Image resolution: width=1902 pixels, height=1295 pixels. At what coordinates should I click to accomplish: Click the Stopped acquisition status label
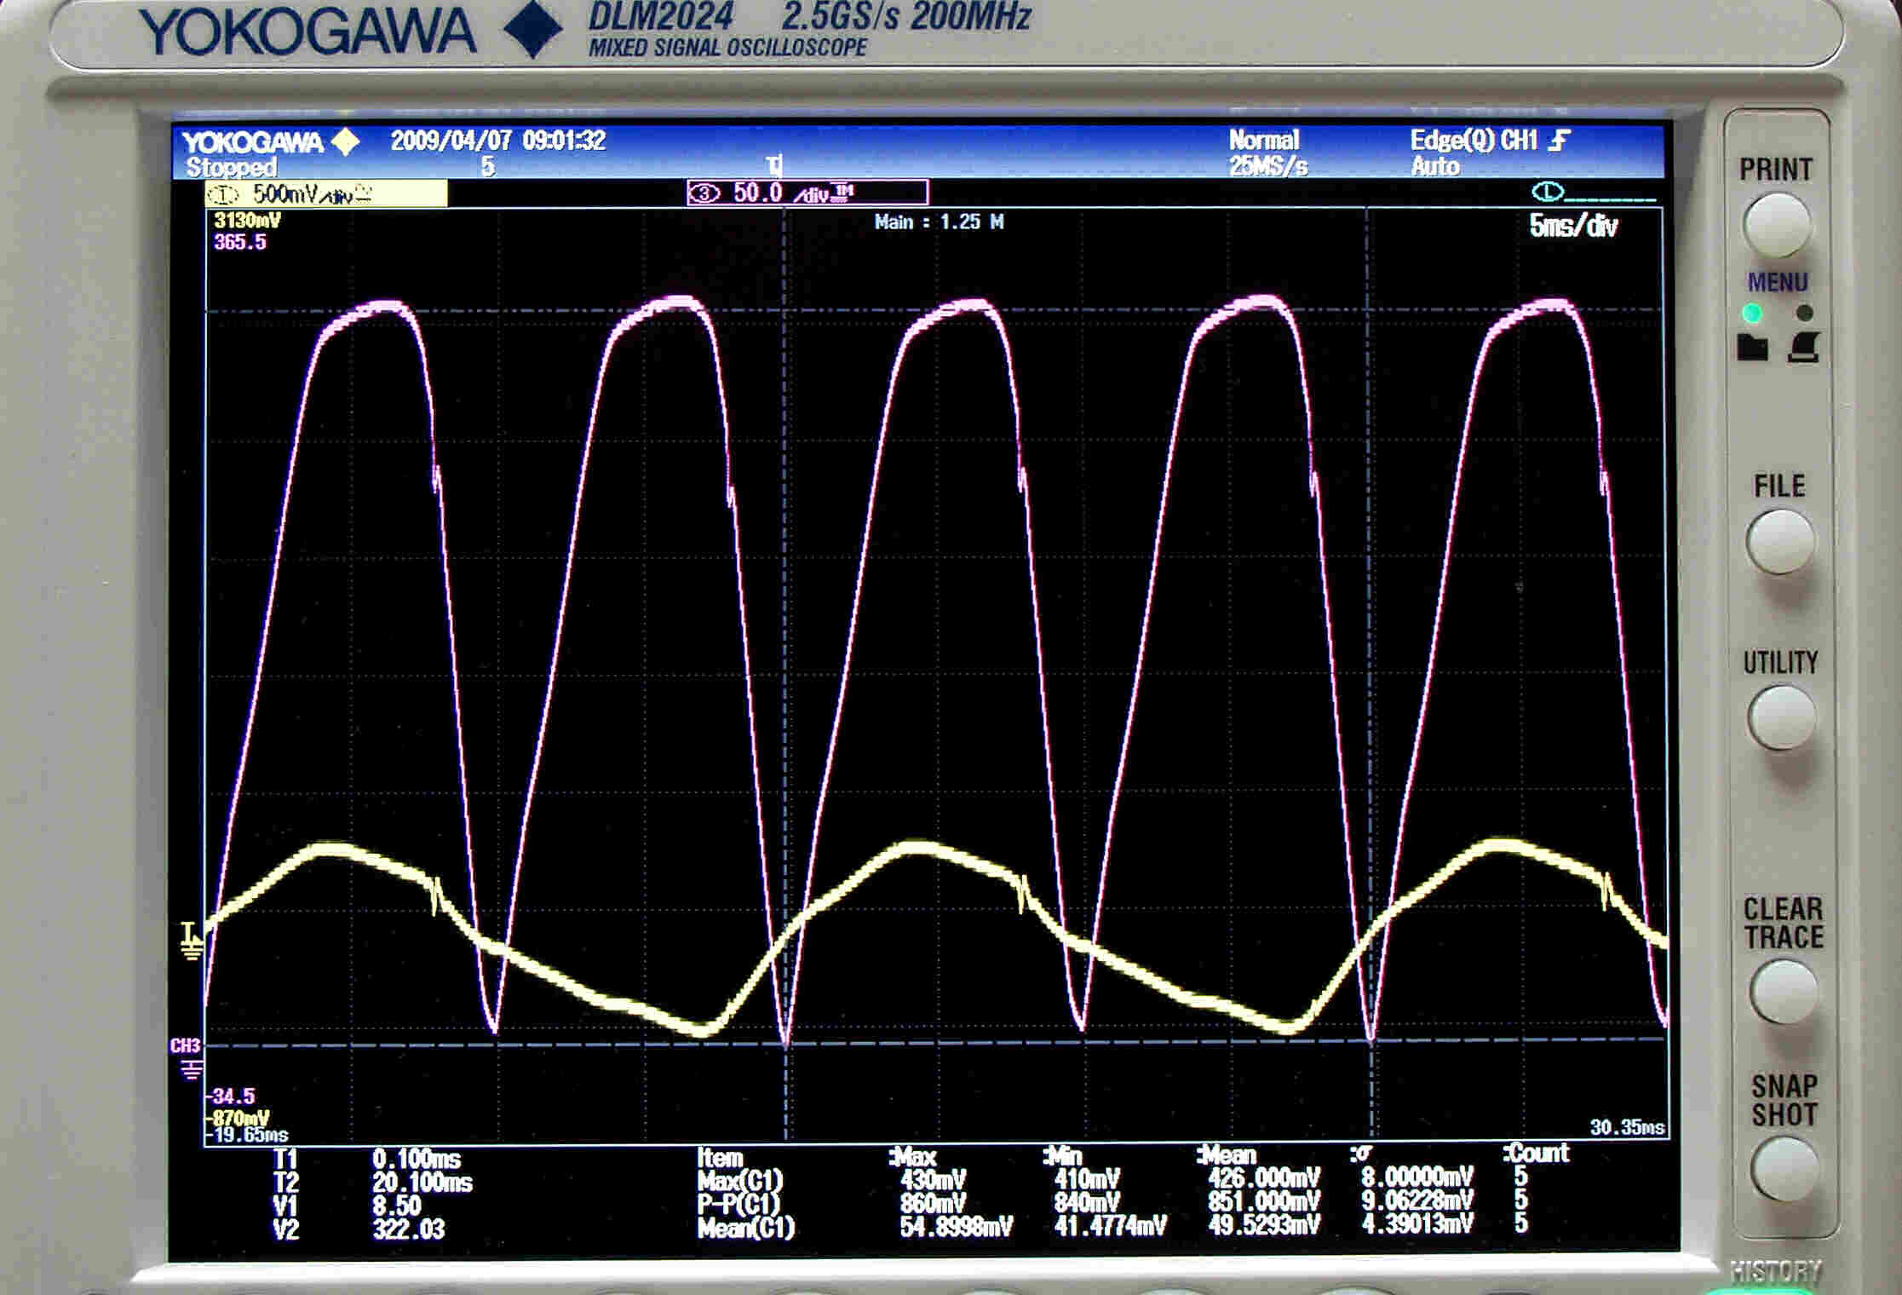pyautogui.click(x=231, y=167)
